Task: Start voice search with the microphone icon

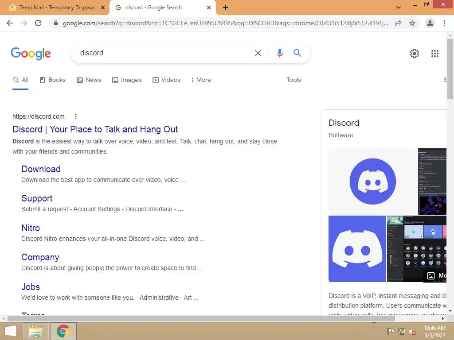Action: click(279, 53)
